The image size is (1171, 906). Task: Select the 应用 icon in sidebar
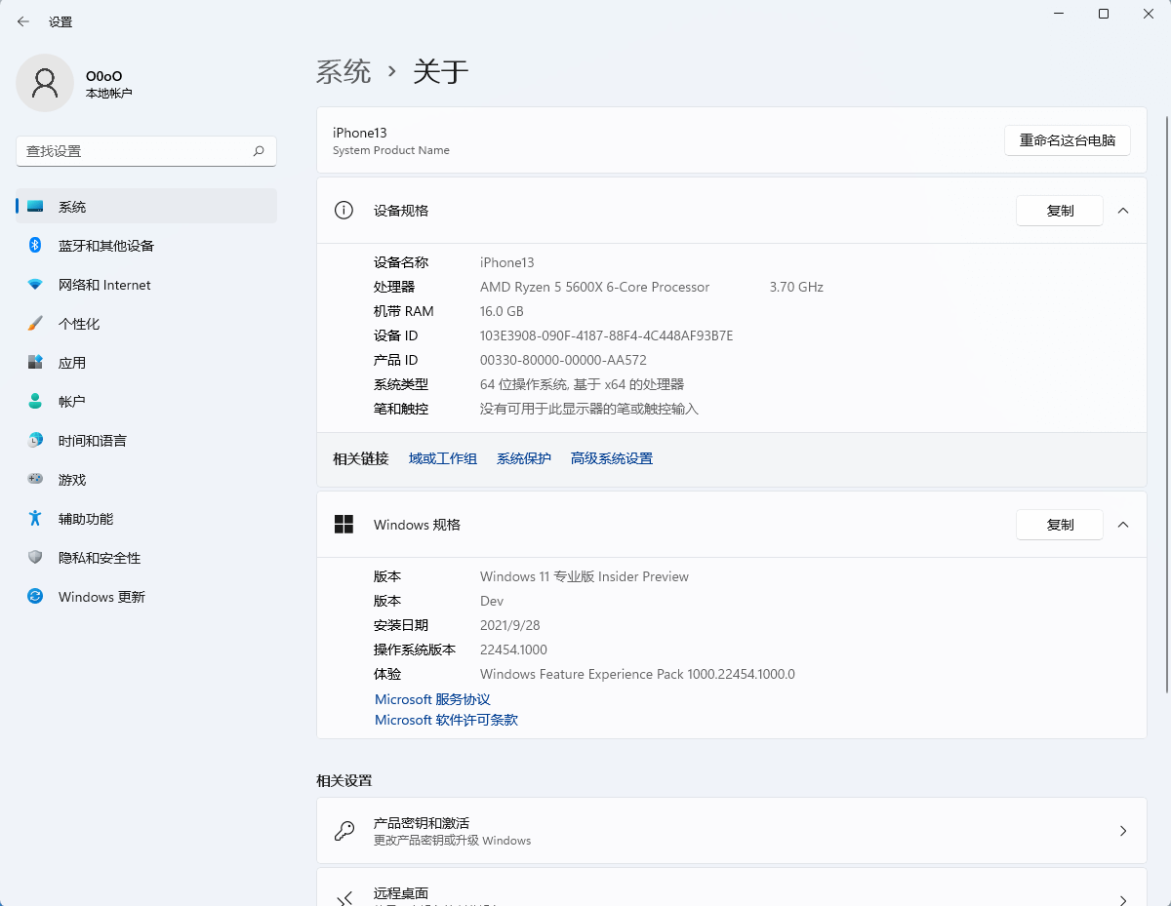[x=37, y=362]
